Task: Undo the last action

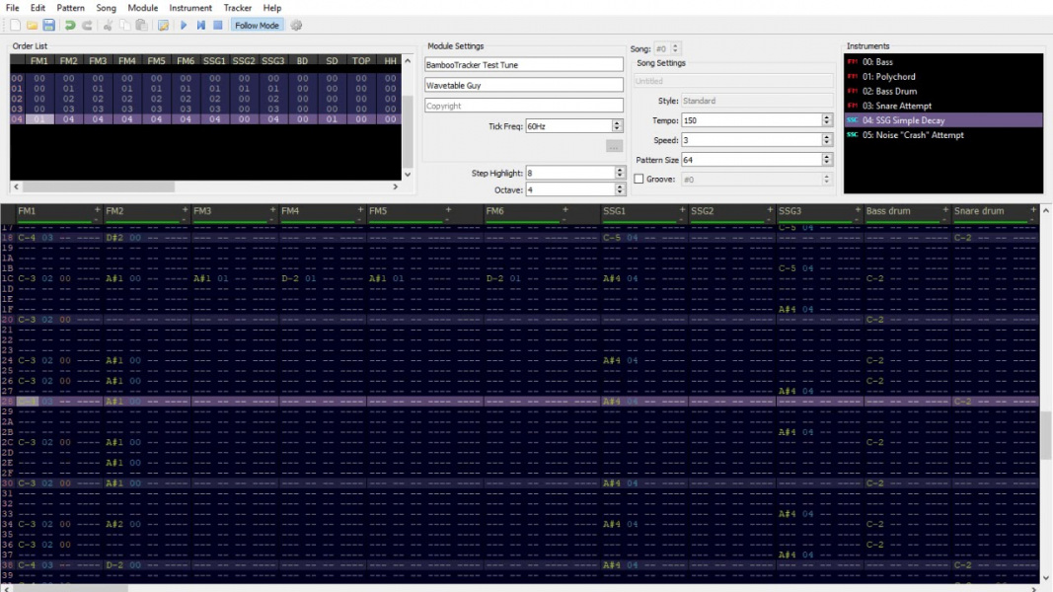Action: 70,26
